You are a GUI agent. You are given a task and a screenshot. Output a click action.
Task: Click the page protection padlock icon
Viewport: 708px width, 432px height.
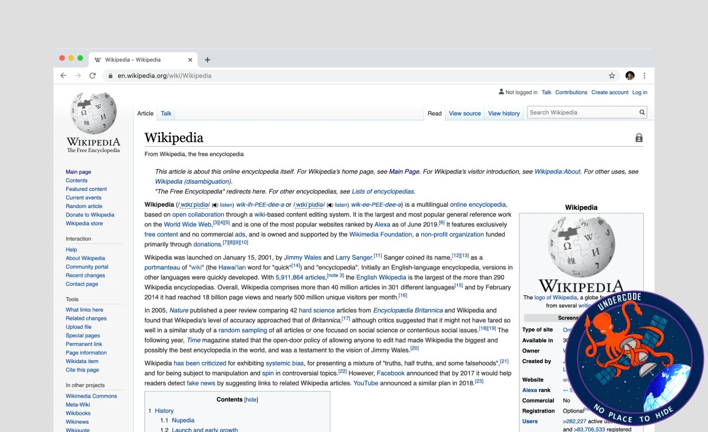click(x=639, y=138)
